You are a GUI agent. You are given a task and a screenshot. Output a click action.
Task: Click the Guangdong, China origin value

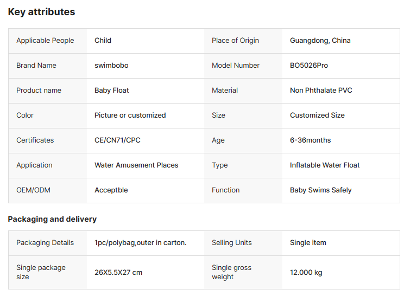pyautogui.click(x=320, y=41)
